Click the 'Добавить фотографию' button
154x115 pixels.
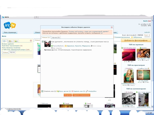(x=136, y=41)
